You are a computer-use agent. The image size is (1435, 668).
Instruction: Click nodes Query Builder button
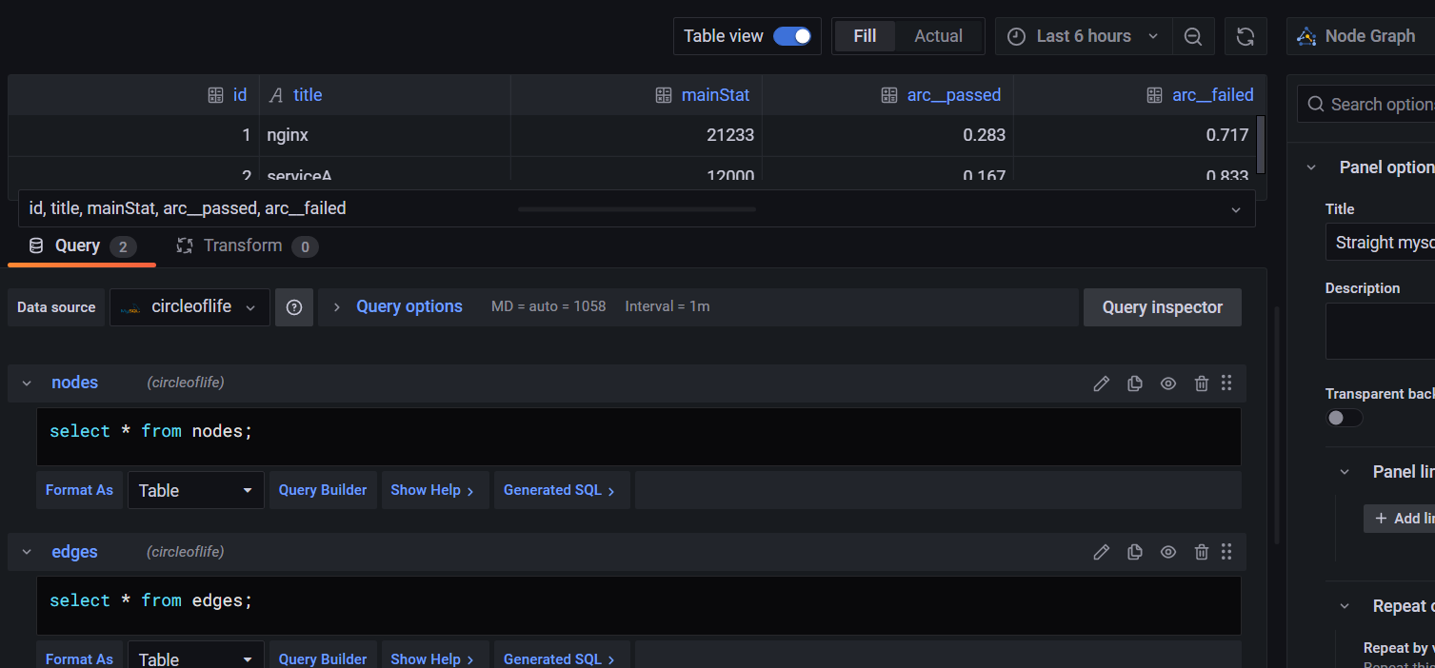pyautogui.click(x=323, y=490)
